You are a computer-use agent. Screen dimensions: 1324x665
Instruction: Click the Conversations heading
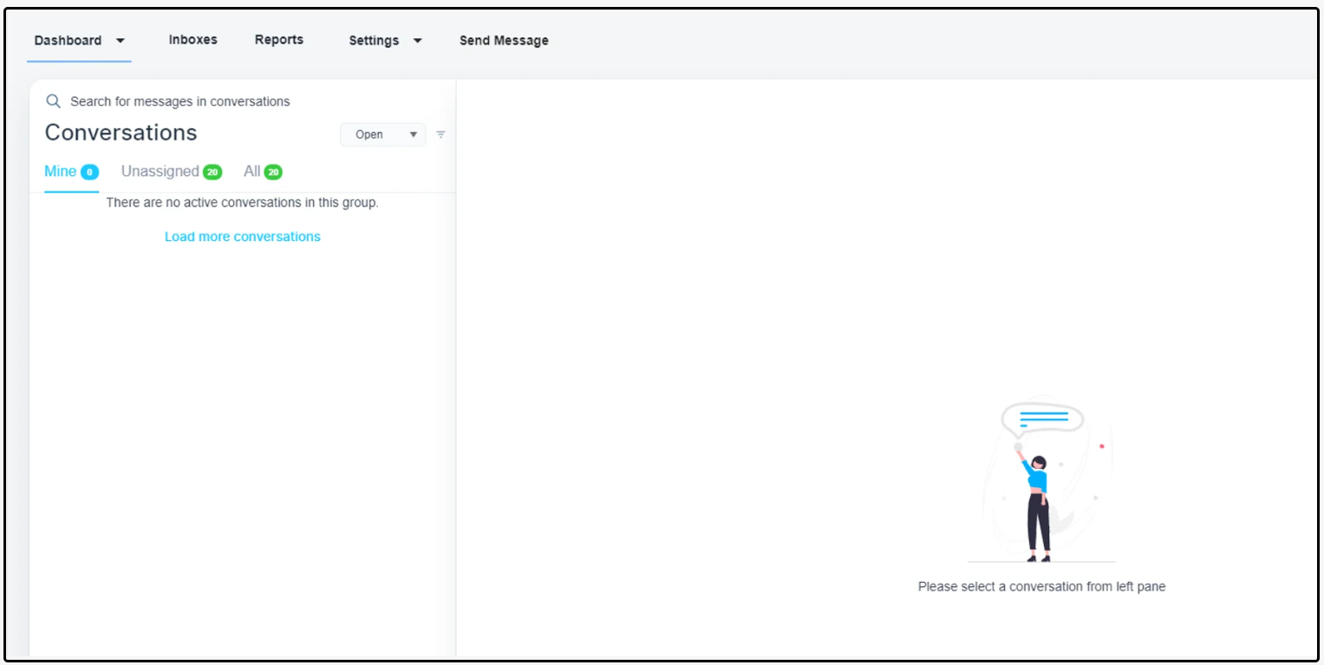click(121, 133)
